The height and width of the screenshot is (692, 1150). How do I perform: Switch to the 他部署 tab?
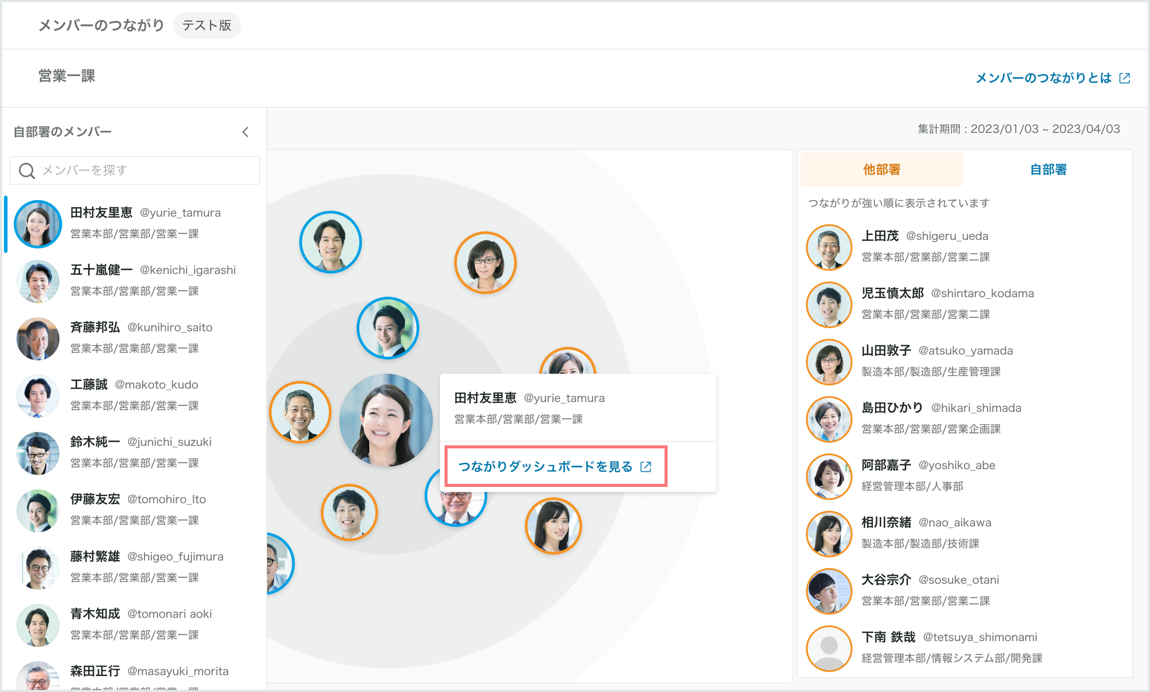(x=882, y=170)
